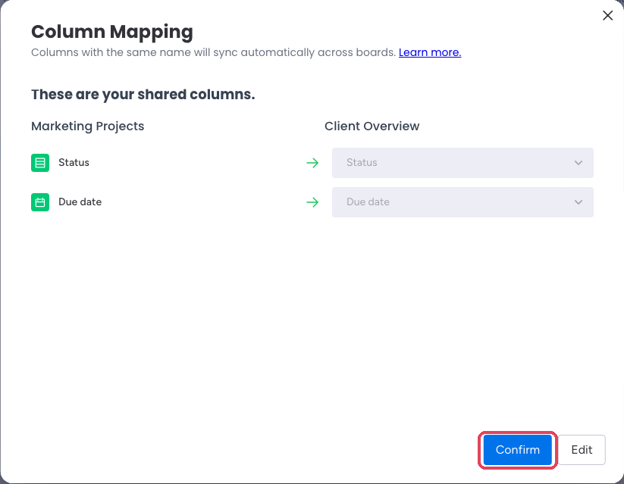Click the Status label under Marketing Projects
The height and width of the screenshot is (484, 624).
click(74, 162)
